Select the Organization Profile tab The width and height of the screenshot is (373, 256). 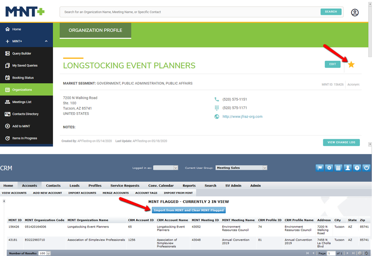point(95,30)
